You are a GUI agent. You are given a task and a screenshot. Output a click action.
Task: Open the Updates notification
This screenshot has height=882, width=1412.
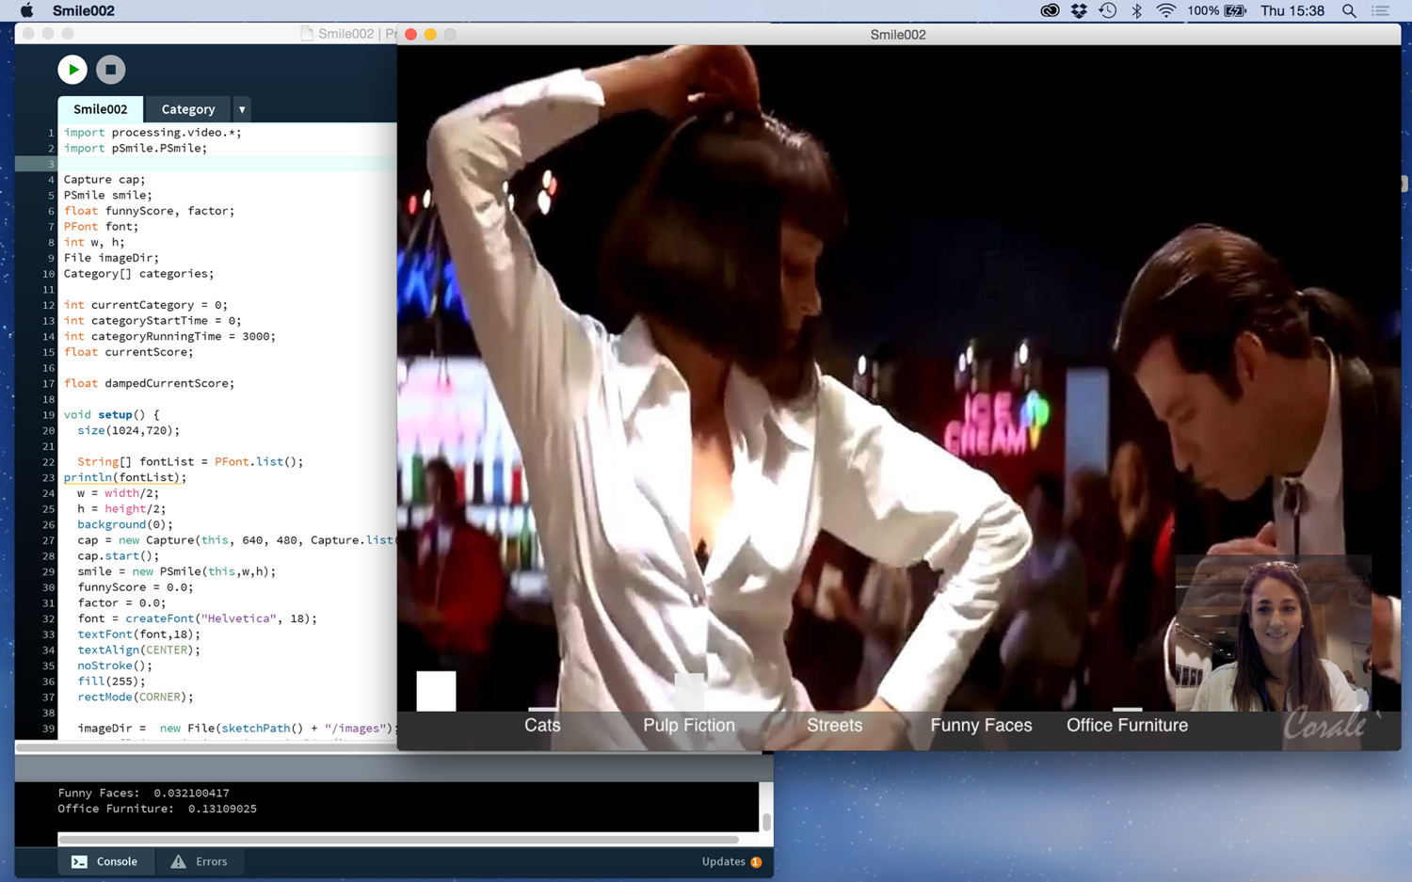point(731,861)
